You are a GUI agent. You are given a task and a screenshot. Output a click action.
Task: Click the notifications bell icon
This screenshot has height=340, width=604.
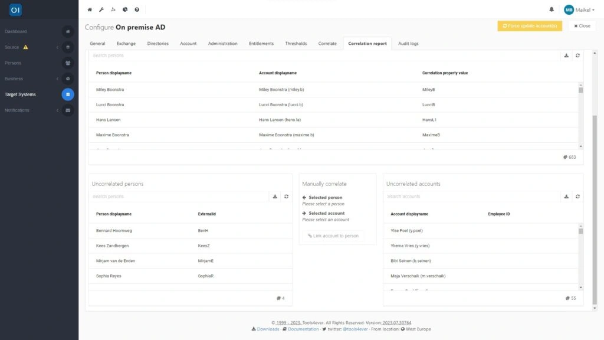[x=551, y=9]
